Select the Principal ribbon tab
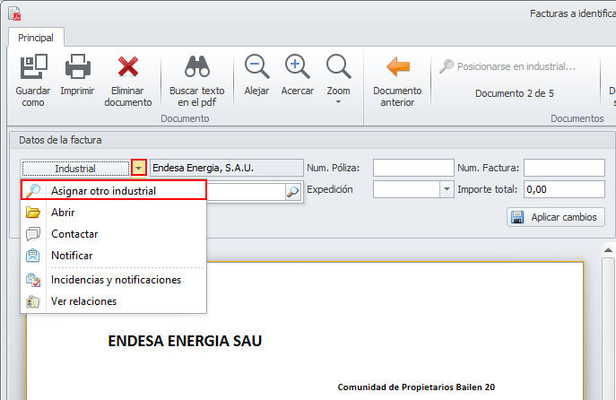Viewport: 616px width, 400px height. pos(36,38)
